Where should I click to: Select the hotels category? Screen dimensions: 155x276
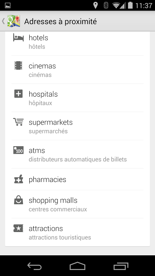77,42
